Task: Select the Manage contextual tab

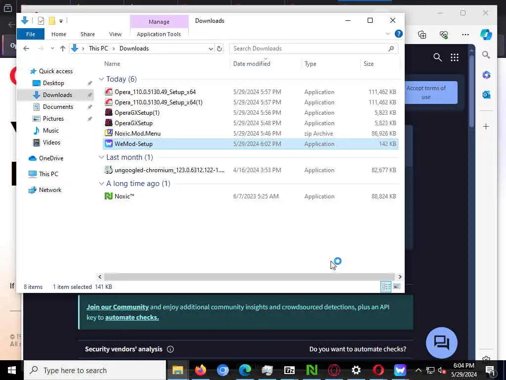Action: [159, 22]
